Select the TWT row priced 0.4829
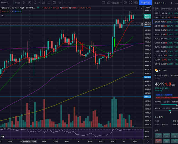The width and height of the screenshot is (178, 144). point(165,47)
